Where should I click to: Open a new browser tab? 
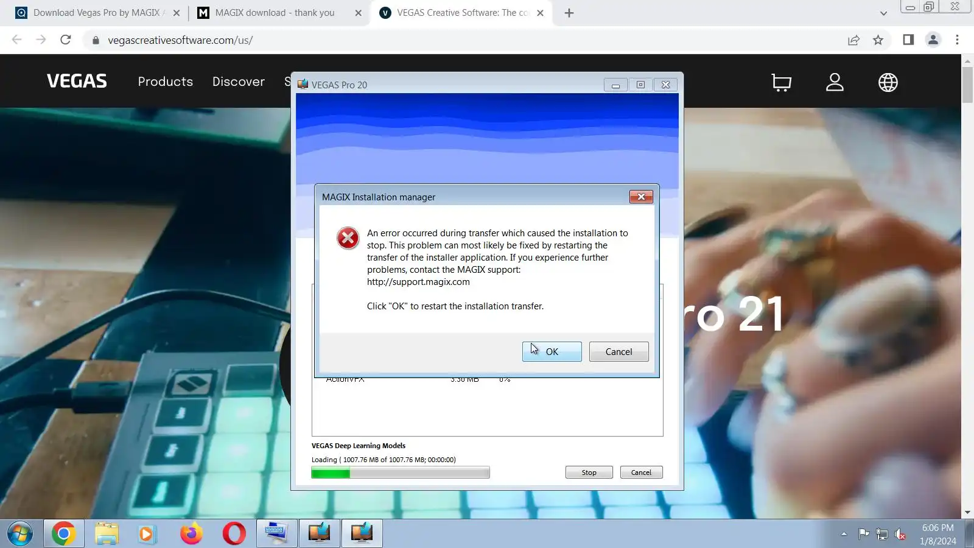(x=569, y=13)
